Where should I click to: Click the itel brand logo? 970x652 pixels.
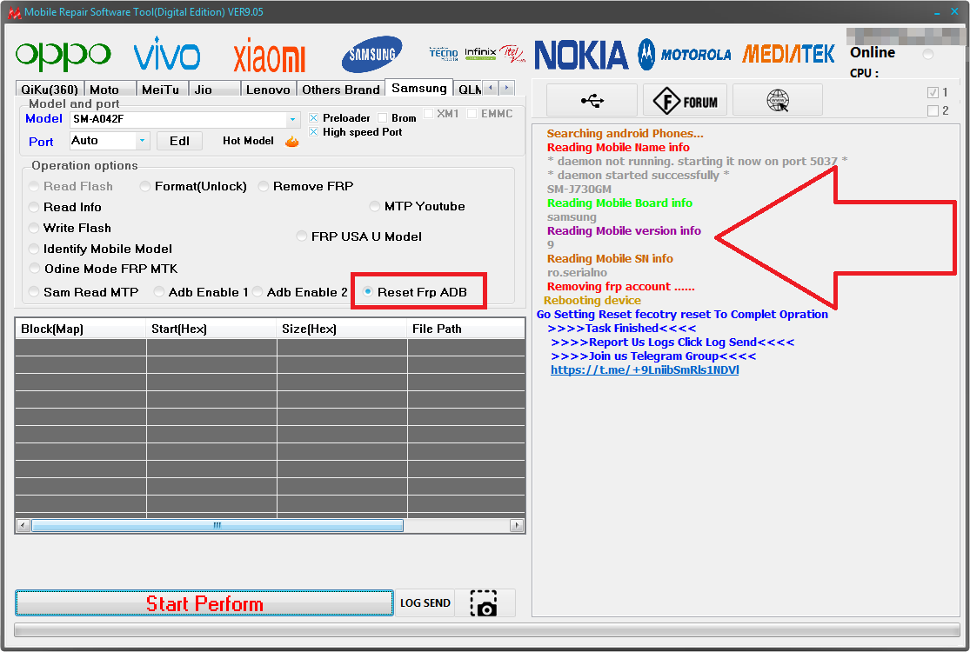click(512, 54)
